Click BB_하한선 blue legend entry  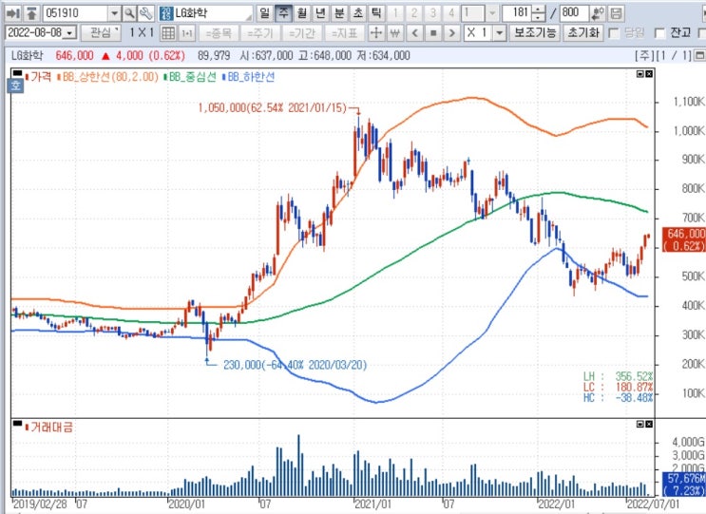249,77
